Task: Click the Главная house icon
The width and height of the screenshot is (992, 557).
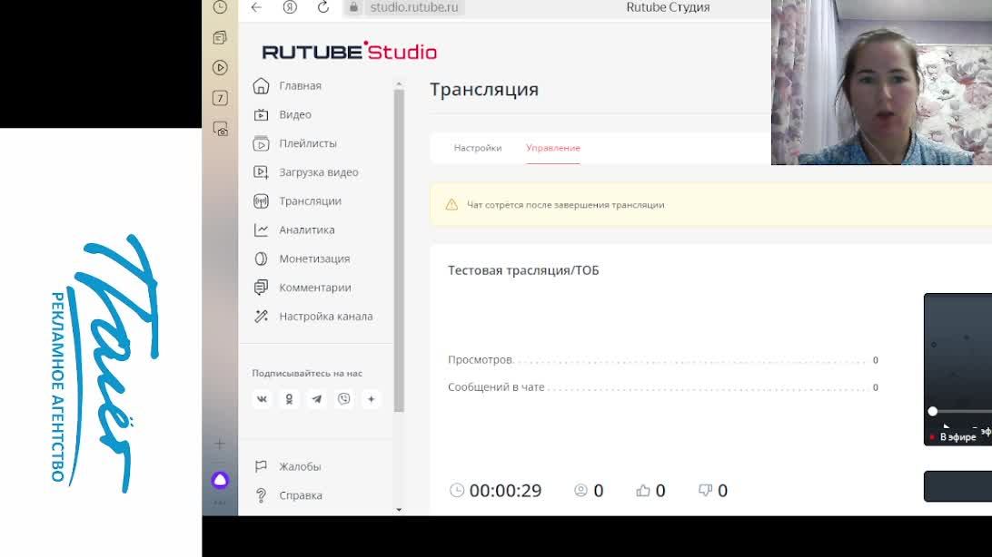Action: click(x=261, y=86)
